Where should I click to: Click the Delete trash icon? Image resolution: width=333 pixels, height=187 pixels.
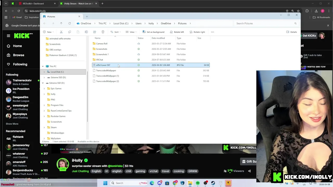coord(103,32)
